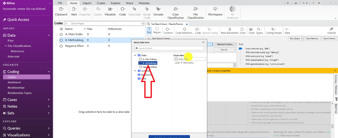Viewport: 338px width, 138px height.
Task: Open Relationship Types in sidebar
Action: 19,93
